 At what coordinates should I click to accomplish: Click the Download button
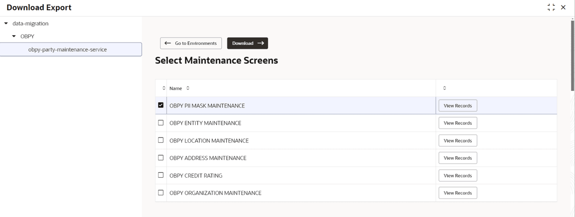coord(248,43)
